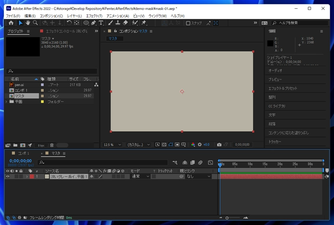Expand the 平面 folder in Project panel

tap(7, 102)
